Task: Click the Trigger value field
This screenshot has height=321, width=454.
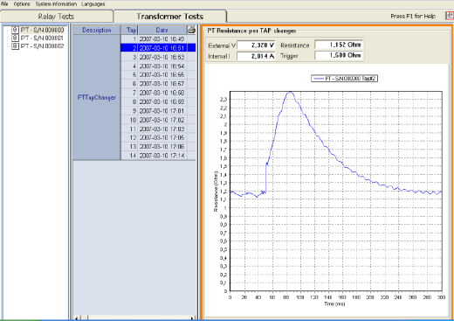Action: click(339, 55)
